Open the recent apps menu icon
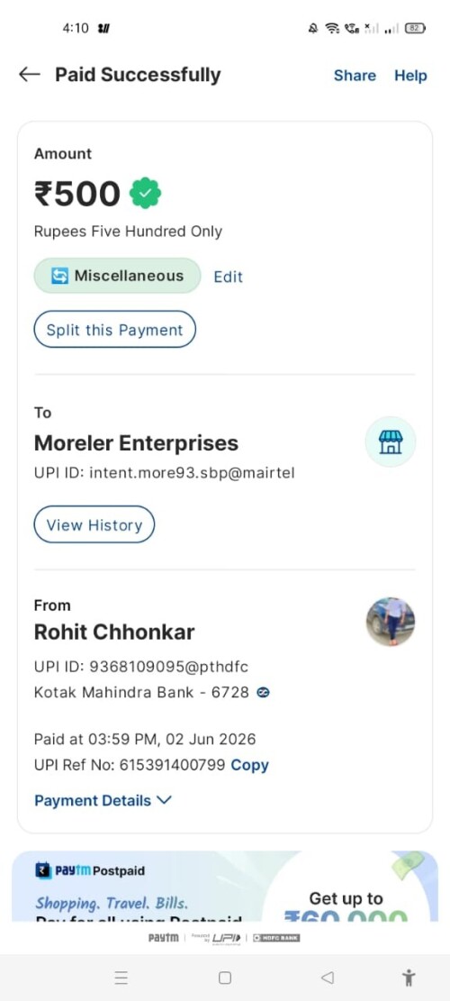Screen dimensions: 450x1001 pyautogui.click(x=121, y=978)
